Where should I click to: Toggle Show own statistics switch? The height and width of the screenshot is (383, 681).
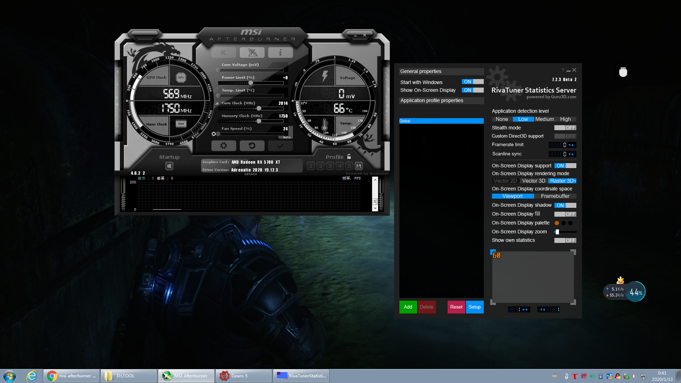(565, 240)
